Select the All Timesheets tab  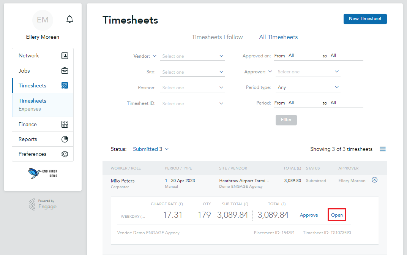point(278,37)
